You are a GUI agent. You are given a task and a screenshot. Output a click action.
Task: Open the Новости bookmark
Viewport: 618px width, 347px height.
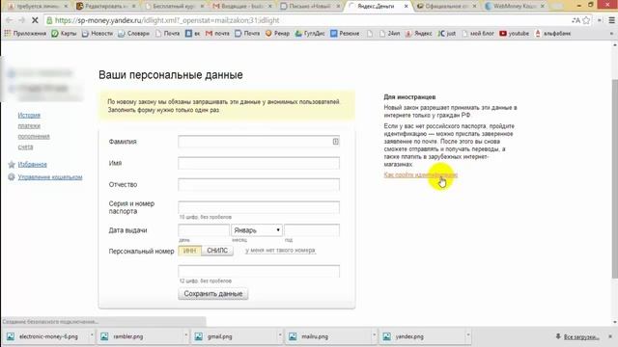pos(98,34)
